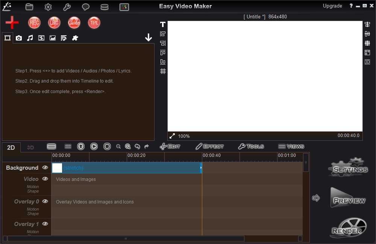Open the LRC lyrics maker
376x244 pixels.
(x=54, y=23)
